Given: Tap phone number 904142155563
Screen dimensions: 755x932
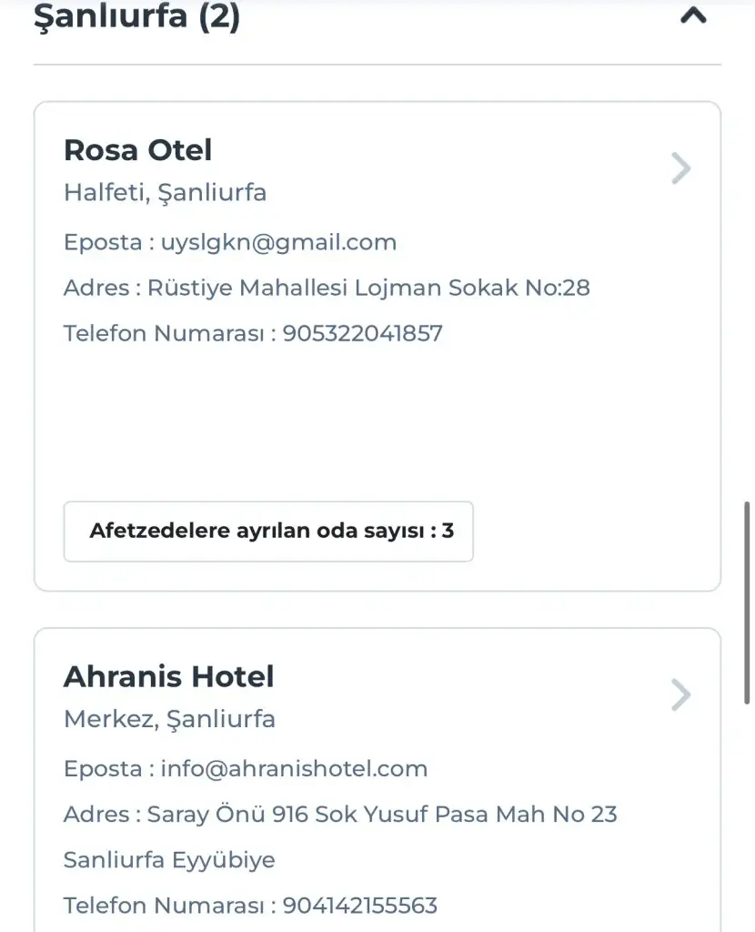Looking at the screenshot, I should coord(359,906).
